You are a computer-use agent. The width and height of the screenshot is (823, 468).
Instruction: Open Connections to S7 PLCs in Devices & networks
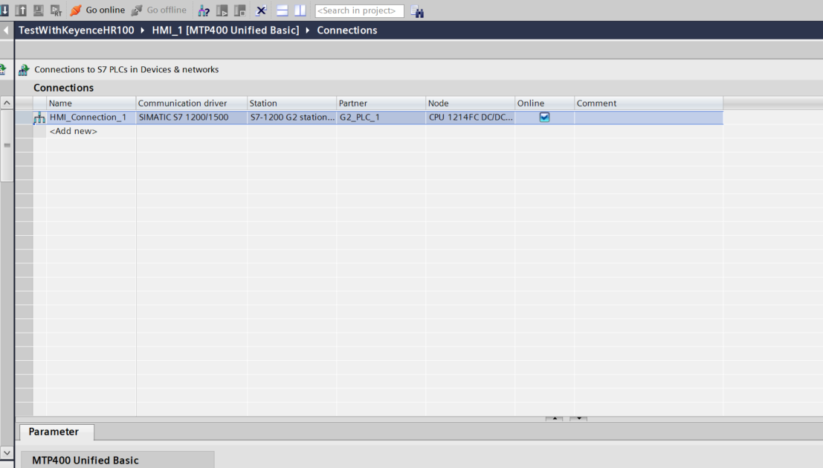coord(126,69)
